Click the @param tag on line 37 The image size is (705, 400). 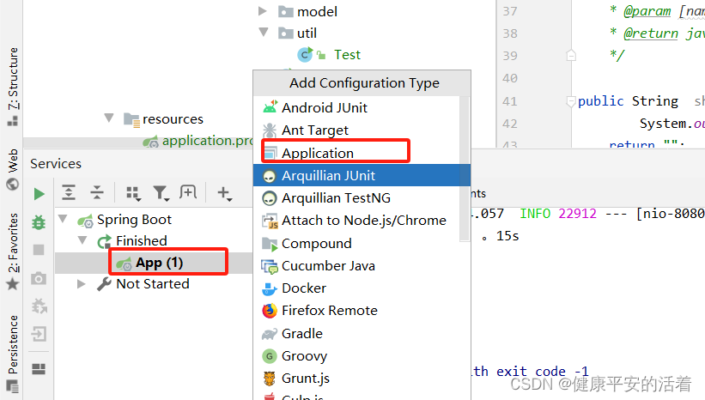tap(647, 11)
